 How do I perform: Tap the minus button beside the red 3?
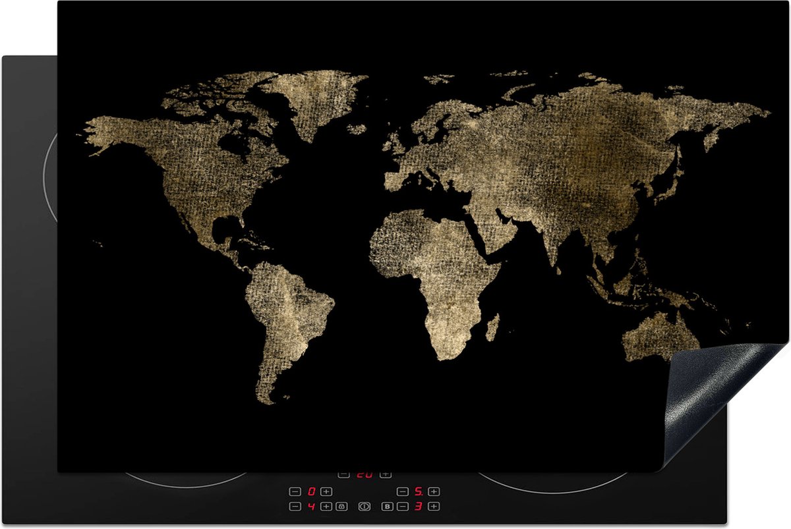[403, 507]
